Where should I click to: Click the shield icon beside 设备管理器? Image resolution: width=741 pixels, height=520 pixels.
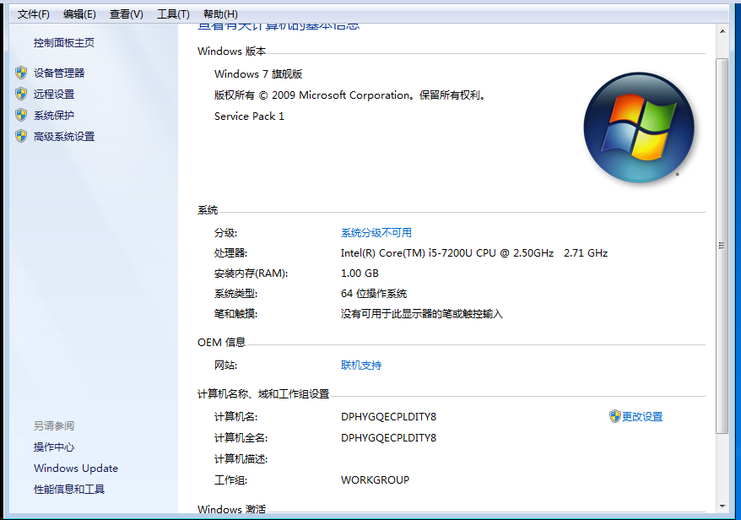coord(21,73)
